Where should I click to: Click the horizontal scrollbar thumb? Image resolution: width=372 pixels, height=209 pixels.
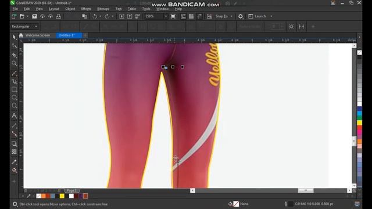coord(306,190)
